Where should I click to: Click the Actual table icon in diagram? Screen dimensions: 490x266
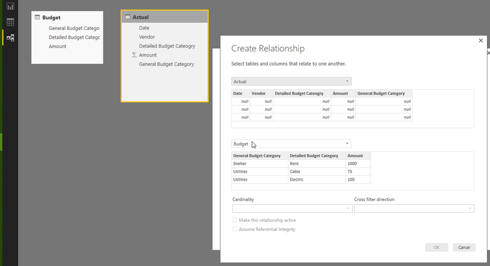(128, 17)
